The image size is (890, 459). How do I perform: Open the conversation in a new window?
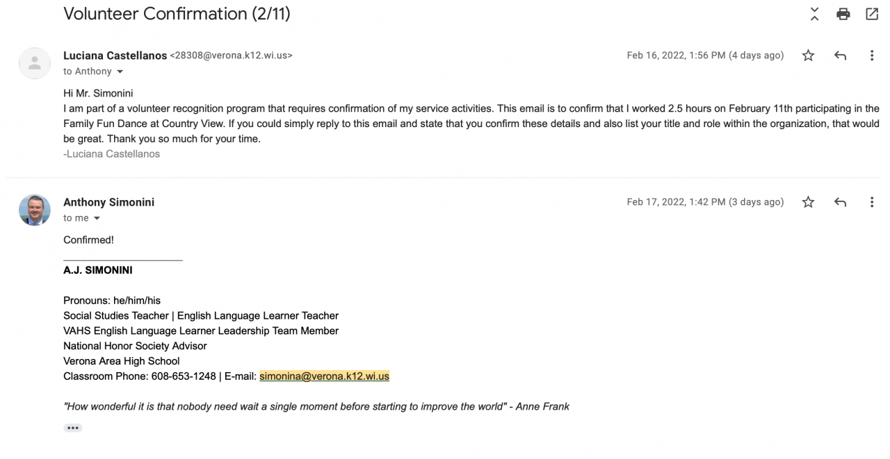point(871,14)
